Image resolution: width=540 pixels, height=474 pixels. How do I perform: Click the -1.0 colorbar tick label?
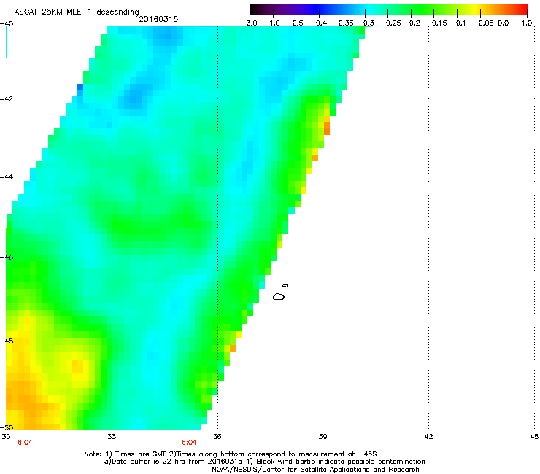pos(272,23)
